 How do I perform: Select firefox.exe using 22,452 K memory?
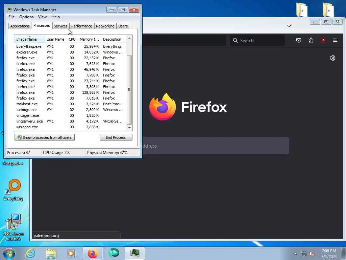tap(71, 58)
